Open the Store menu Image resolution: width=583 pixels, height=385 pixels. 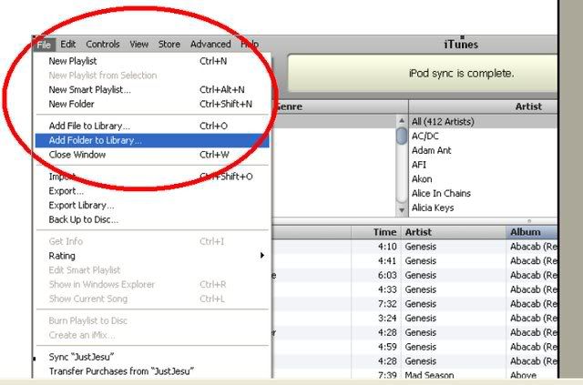click(x=169, y=44)
